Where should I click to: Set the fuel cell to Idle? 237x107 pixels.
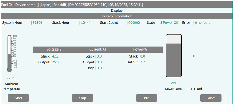[x=147, y=98]
